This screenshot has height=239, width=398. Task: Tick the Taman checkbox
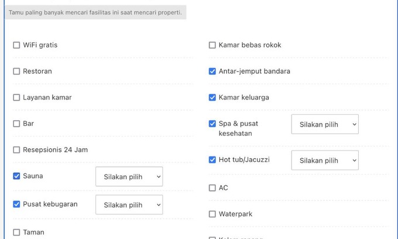click(16, 233)
